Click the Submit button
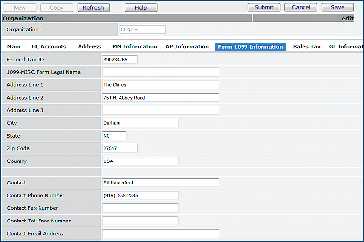The image size is (364, 242). [263, 7]
